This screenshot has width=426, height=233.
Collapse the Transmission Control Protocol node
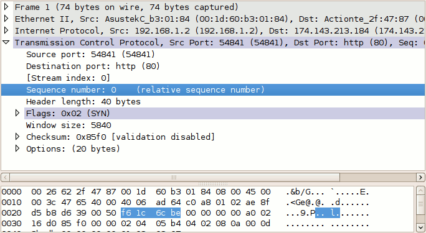(x=6, y=42)
